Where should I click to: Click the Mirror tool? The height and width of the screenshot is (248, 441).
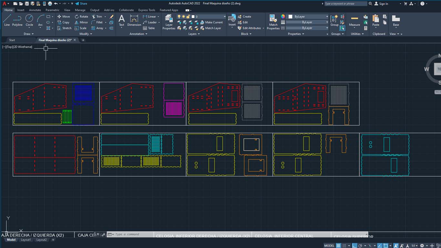81,22
